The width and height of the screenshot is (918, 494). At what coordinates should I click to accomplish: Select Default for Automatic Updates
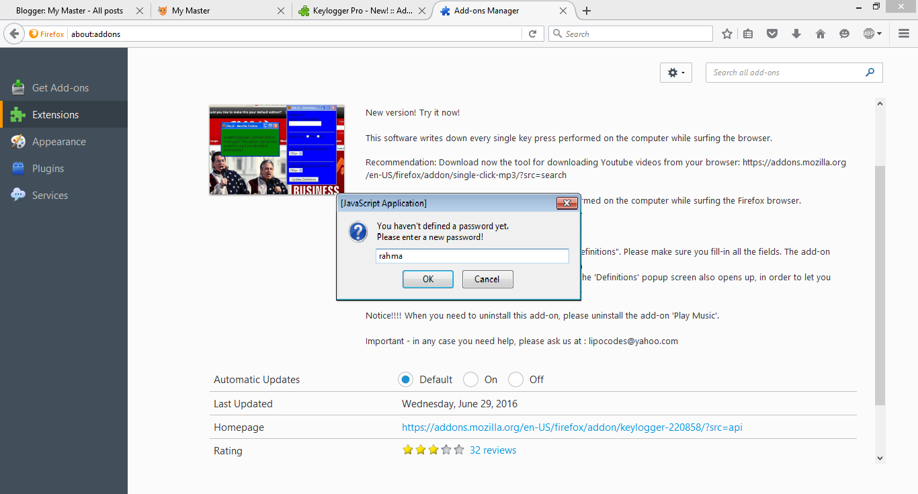pos(405,380)
